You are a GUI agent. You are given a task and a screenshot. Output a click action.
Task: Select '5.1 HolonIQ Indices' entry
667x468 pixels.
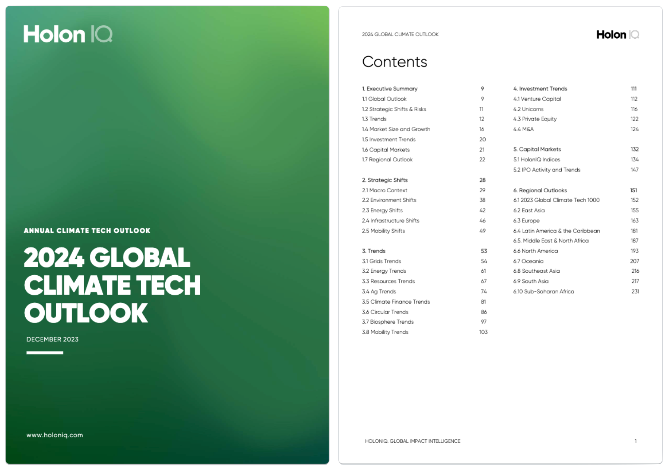(x=537, y=160)
